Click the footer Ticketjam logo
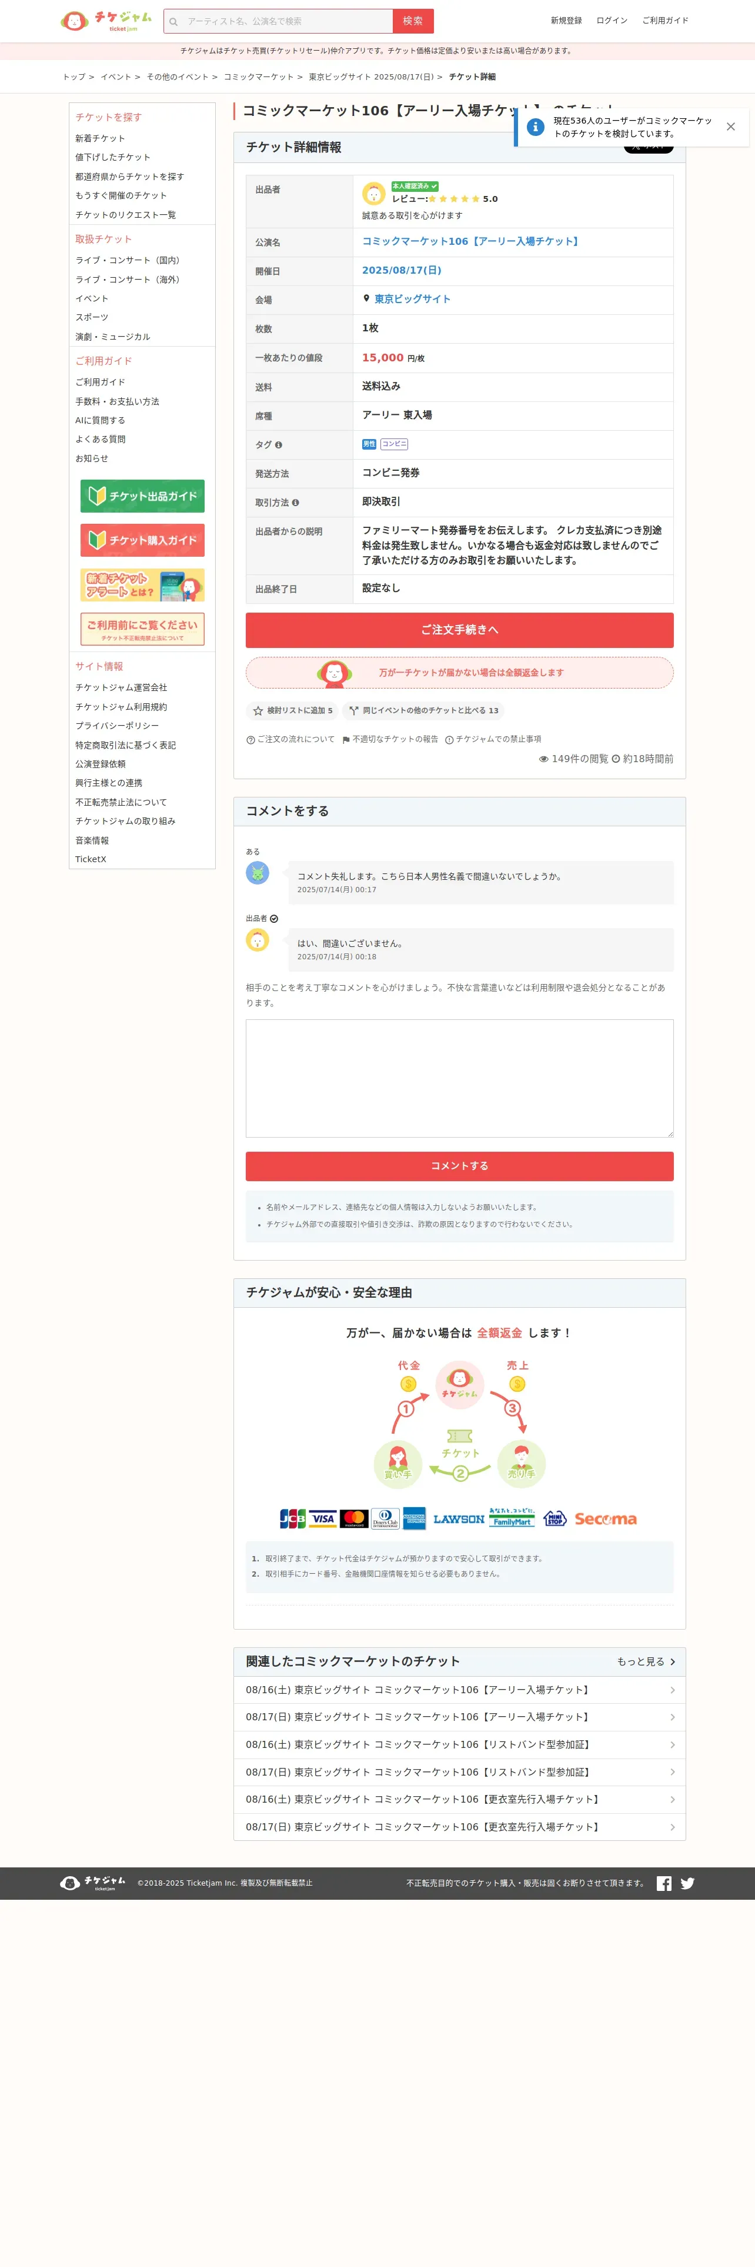The width and height of the screenshot is (755, 2267). point(93,1883)
